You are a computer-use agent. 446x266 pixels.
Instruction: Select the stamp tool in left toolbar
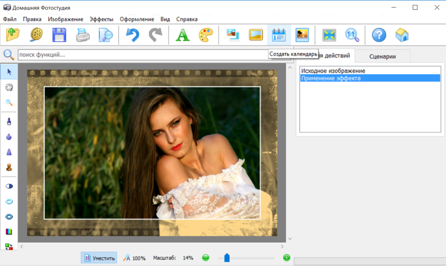[x=9, y=167]
